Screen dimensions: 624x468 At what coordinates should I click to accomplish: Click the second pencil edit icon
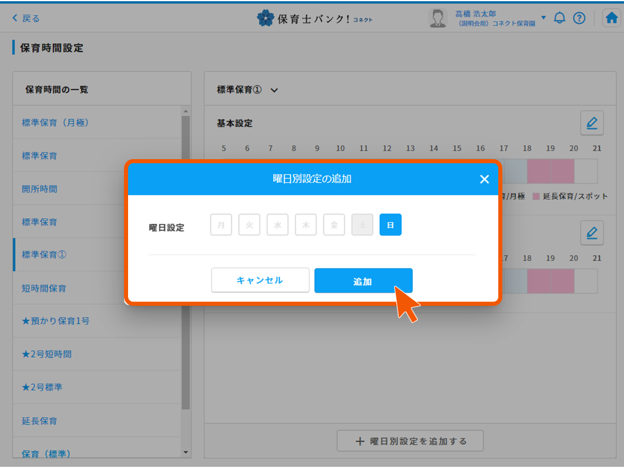pyautogui.click(x=591, y=233)
